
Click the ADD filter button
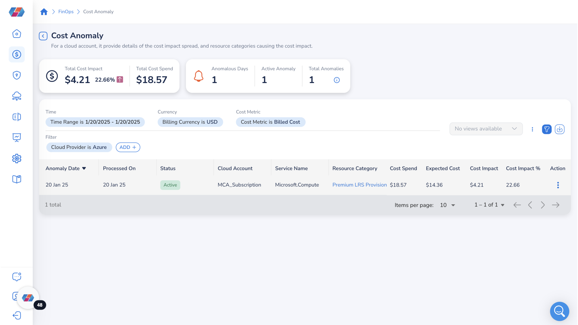coord(128,147)
